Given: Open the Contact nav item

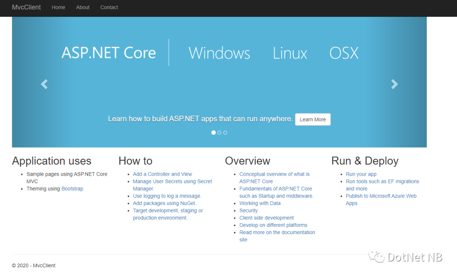Looking at the screenshot, I should tap(109, 7).
